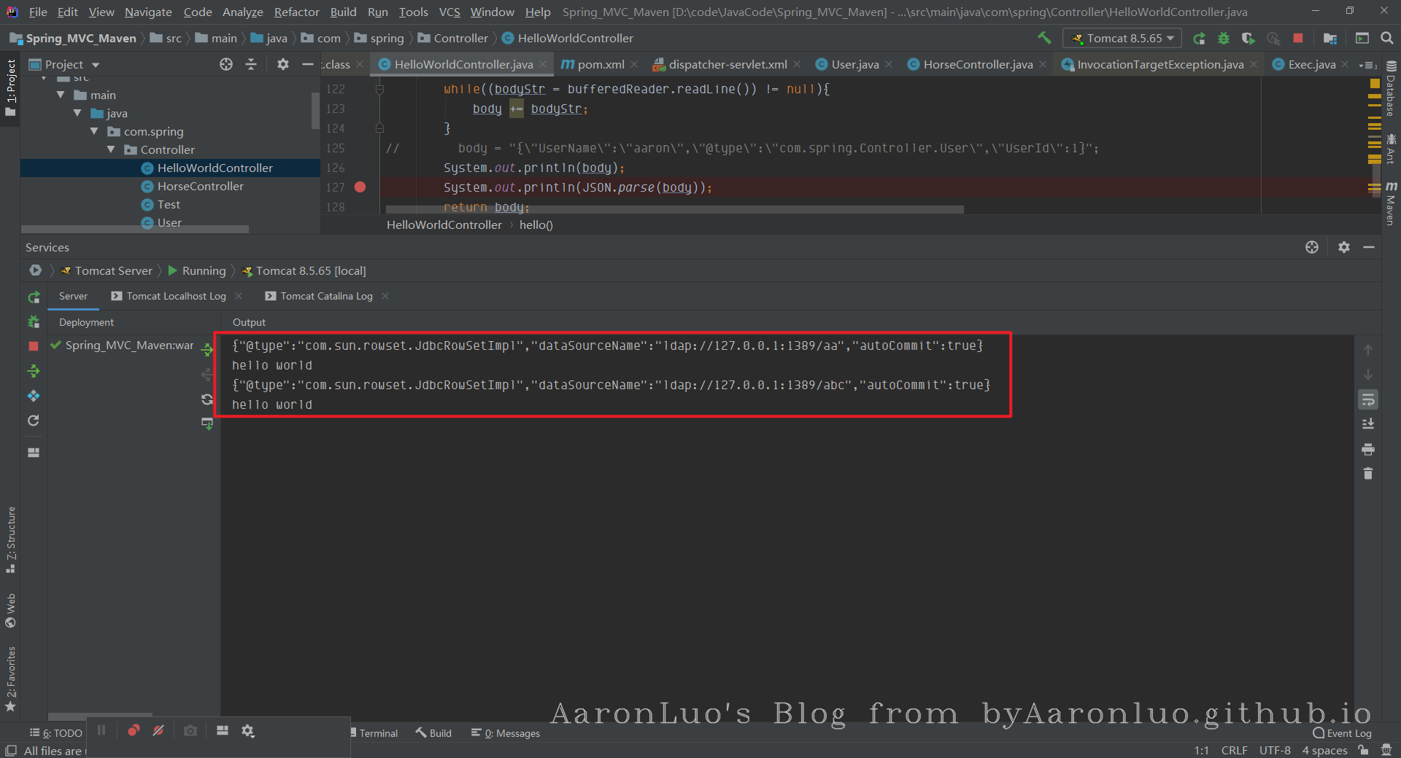Fold the while block on line 122
This screenshot has height=758, width=1401.
click(379, 89)
